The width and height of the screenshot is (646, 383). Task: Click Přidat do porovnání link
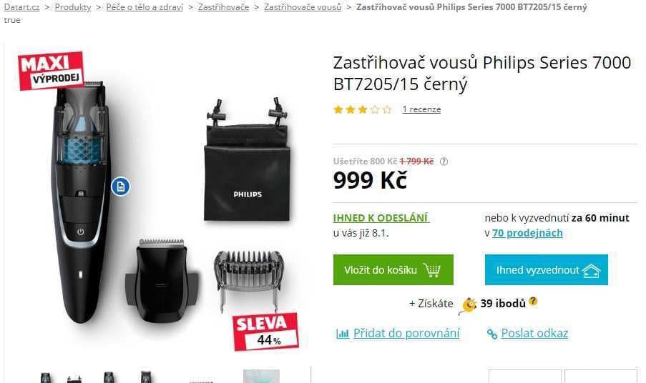point(406,333)
